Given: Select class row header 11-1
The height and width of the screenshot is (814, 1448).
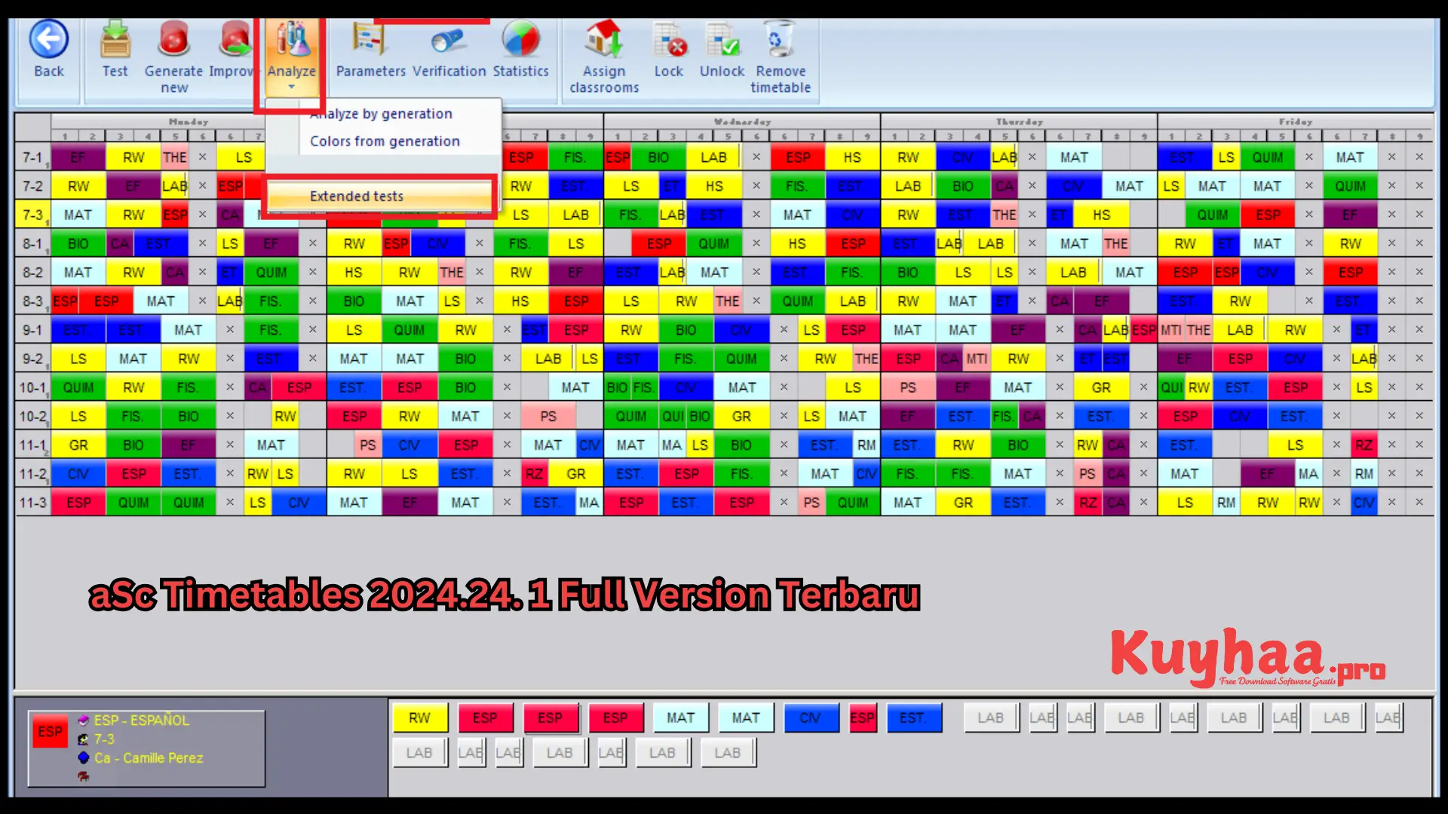Looking at the screenshot, I should pos(32,445).
